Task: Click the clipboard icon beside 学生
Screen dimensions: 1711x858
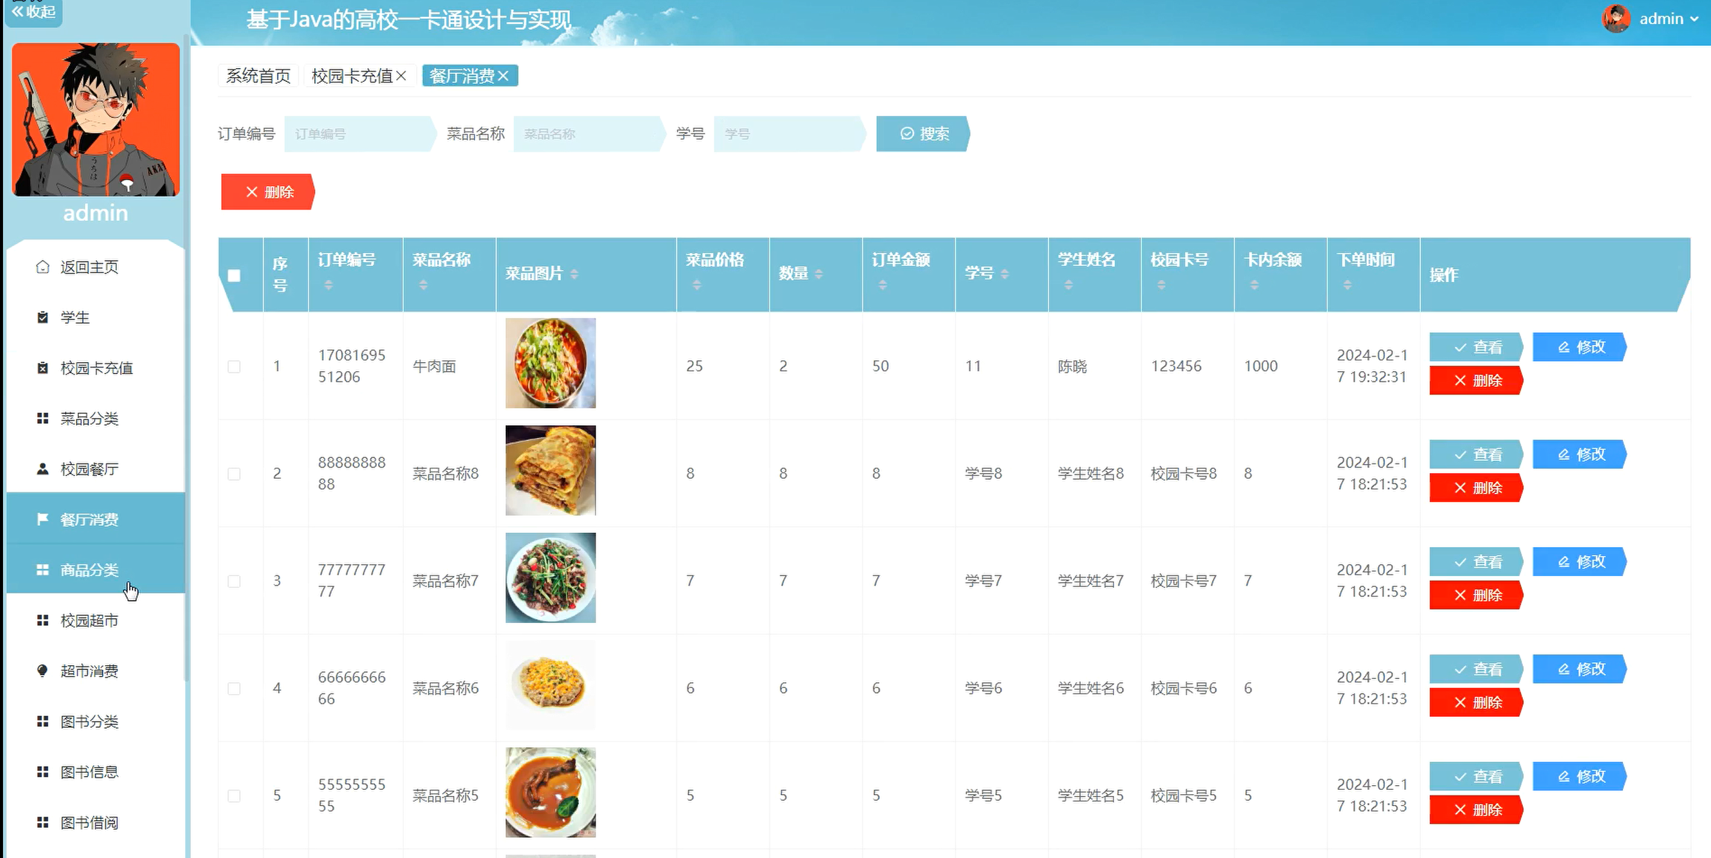Action: pos(43,317)
